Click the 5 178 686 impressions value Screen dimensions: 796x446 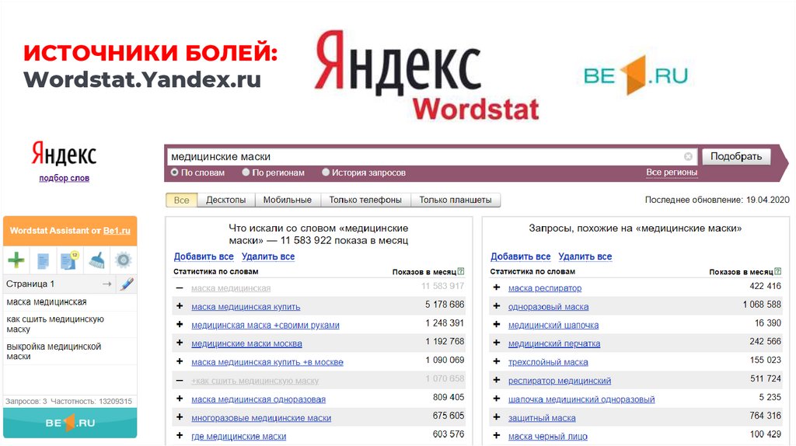pos(445,305)
